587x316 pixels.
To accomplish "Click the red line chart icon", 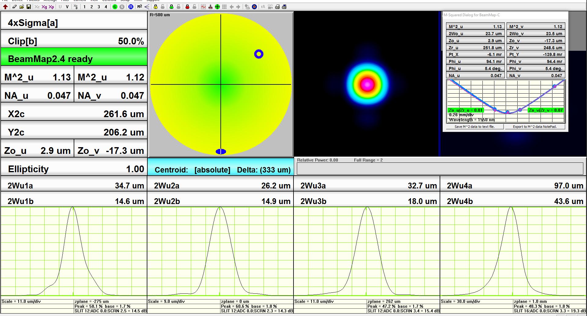I will 203,7.
